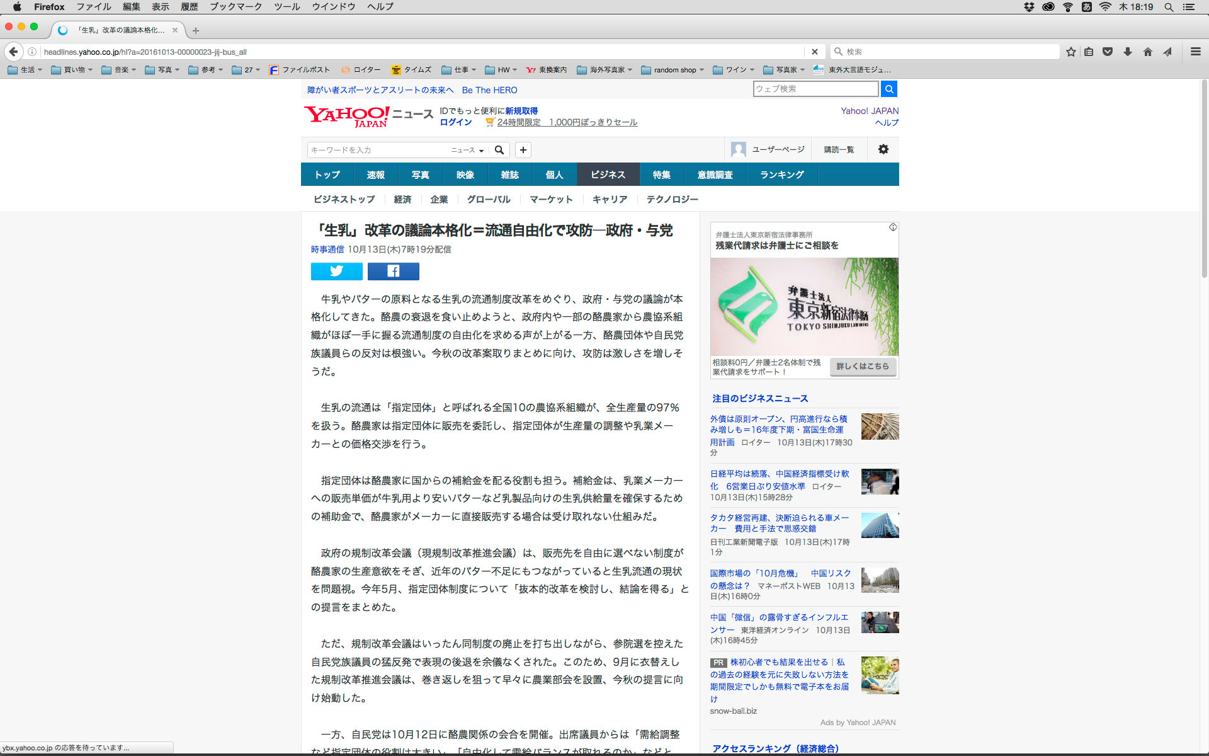1209x756 pixels.
Task: Share article via Twitter button
Action: tap(336, 271)
